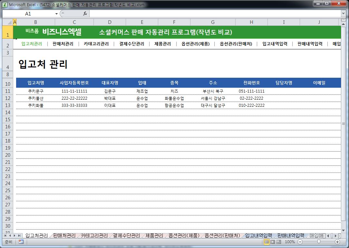
Task: Click the vertical scrollbar thumb
Action: pyautogui.click(x=344, y=124)
